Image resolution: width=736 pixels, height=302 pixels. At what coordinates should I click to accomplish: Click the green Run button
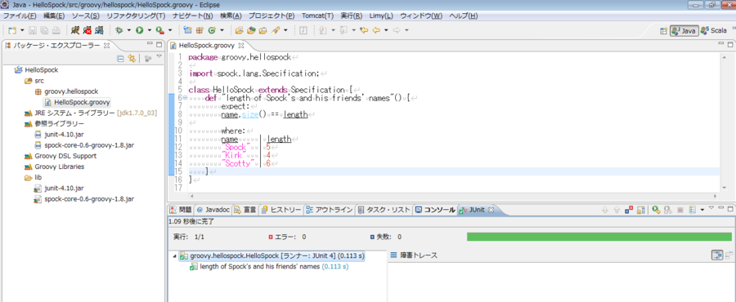point(139,30)
